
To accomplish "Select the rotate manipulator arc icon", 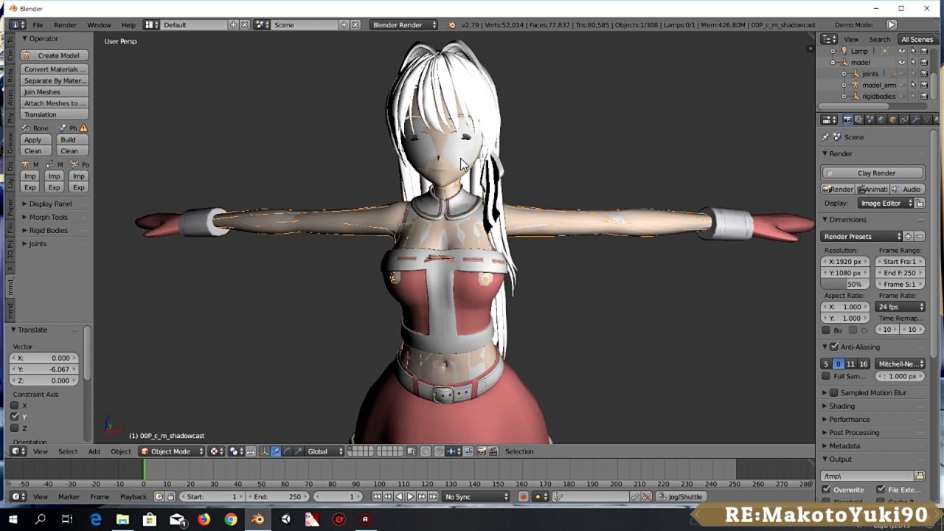I will 288,451.
